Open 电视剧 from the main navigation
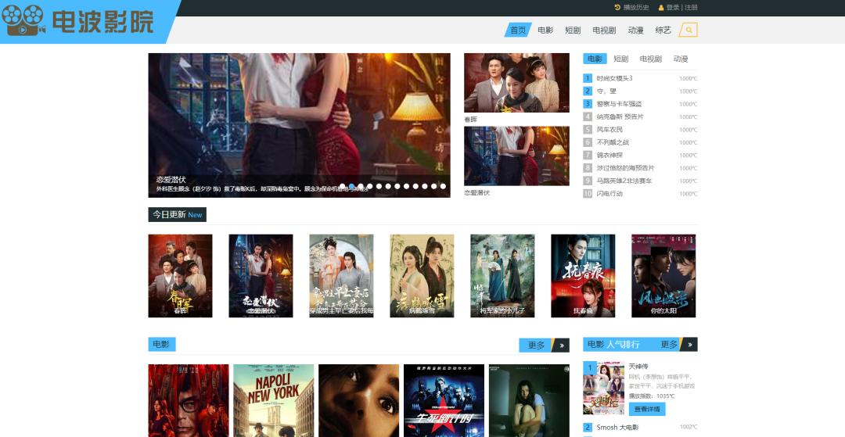Viewport: 845px width, 437px height. [604, 30]
